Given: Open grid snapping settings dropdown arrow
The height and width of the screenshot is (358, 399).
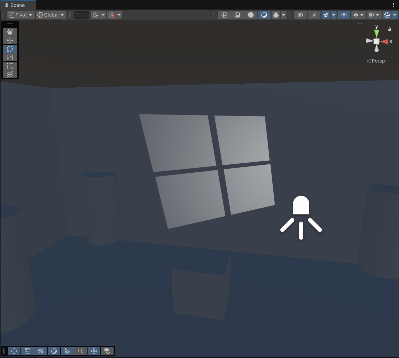Looking at the screenshot, I should tap(119, 15).
